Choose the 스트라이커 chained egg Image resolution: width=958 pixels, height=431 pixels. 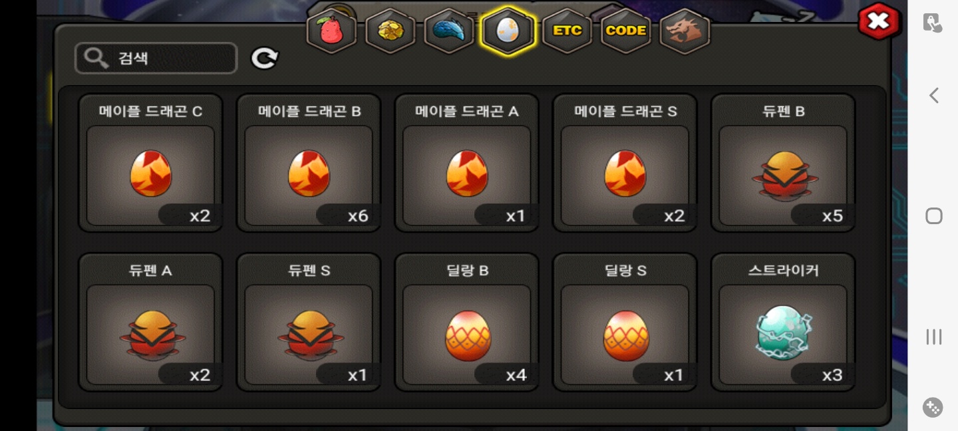tap(783, 323)
